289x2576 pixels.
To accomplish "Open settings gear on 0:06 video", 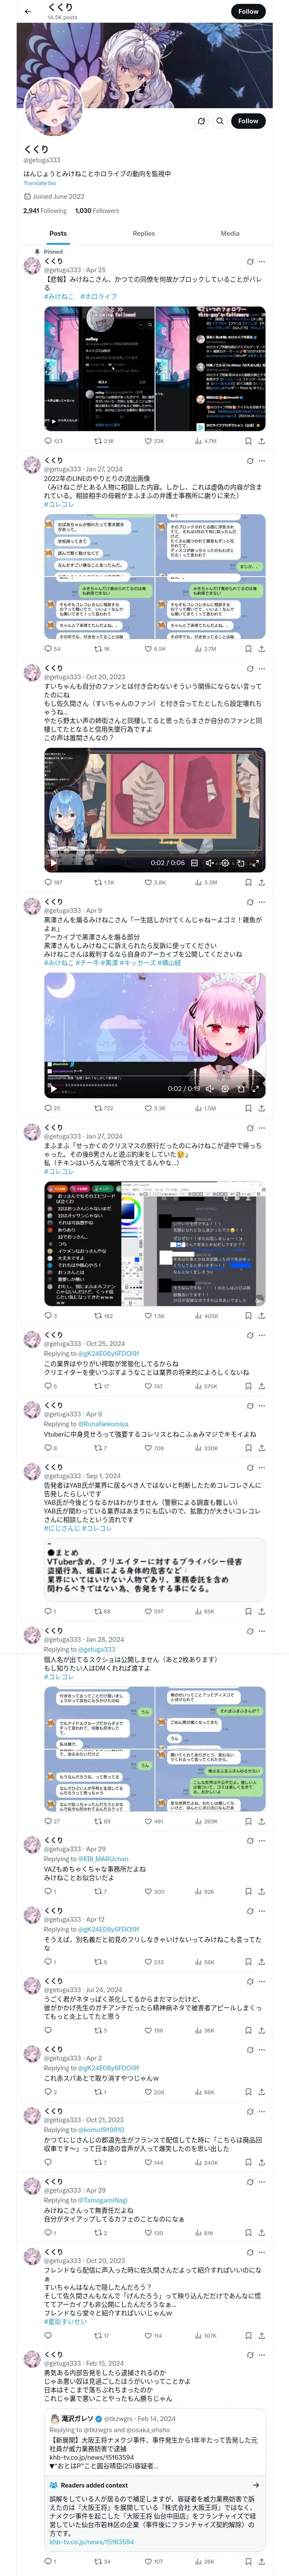I will point(225,862).
